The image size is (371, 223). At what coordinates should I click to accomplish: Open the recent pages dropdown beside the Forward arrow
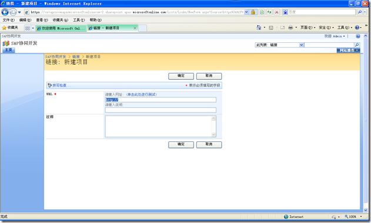(x=19, y=12)
